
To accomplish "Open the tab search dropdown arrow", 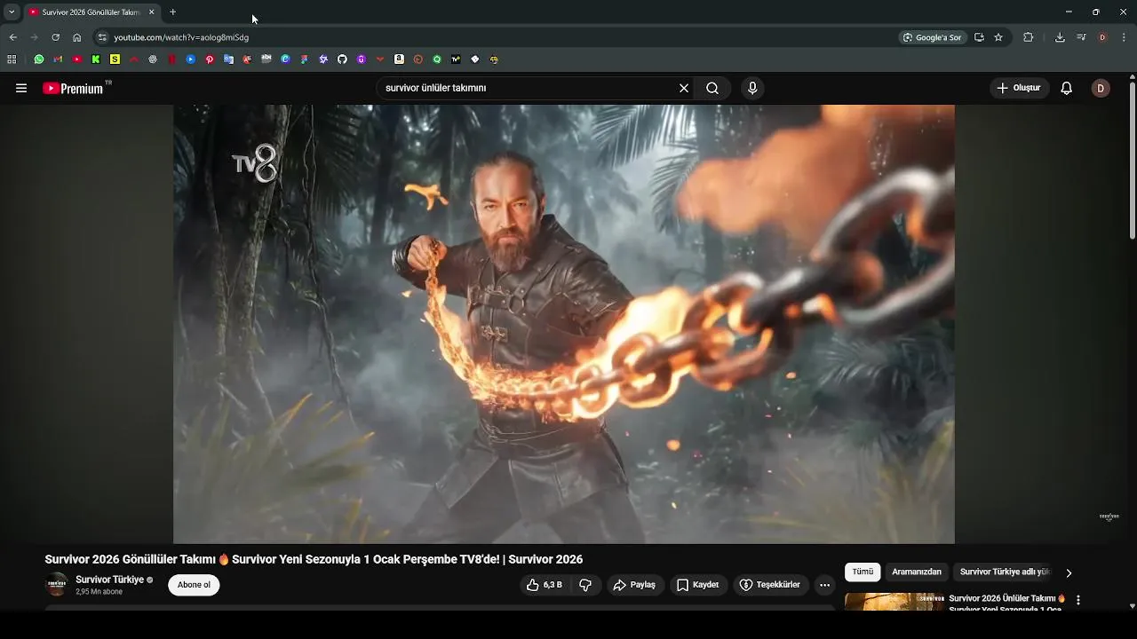I will [12, 12].
